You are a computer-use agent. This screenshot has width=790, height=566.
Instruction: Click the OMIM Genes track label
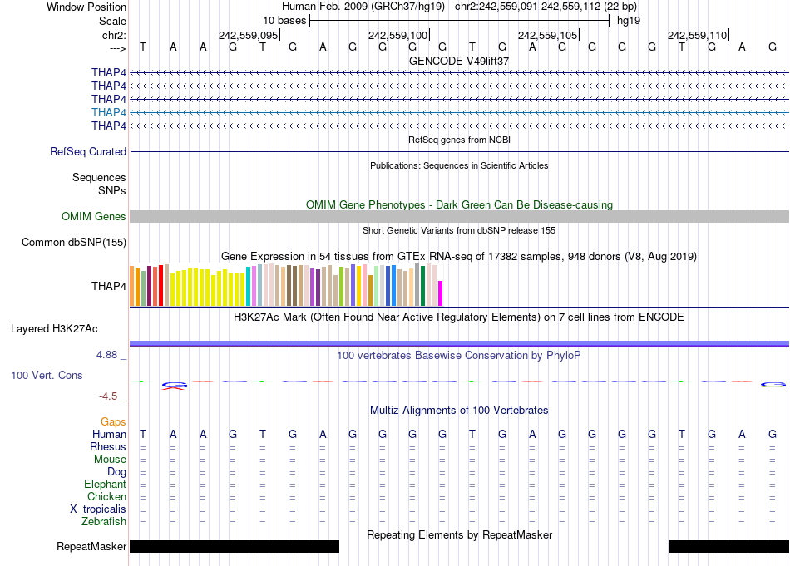[94, 217]
